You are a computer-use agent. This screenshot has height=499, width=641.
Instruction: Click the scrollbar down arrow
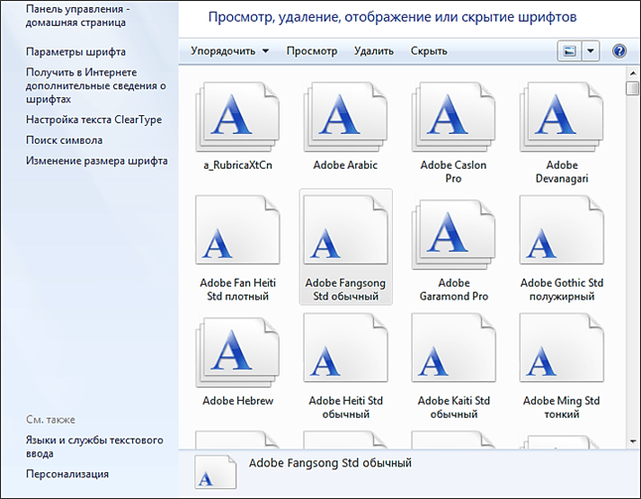pyautogui.click(x=632, y=440)
